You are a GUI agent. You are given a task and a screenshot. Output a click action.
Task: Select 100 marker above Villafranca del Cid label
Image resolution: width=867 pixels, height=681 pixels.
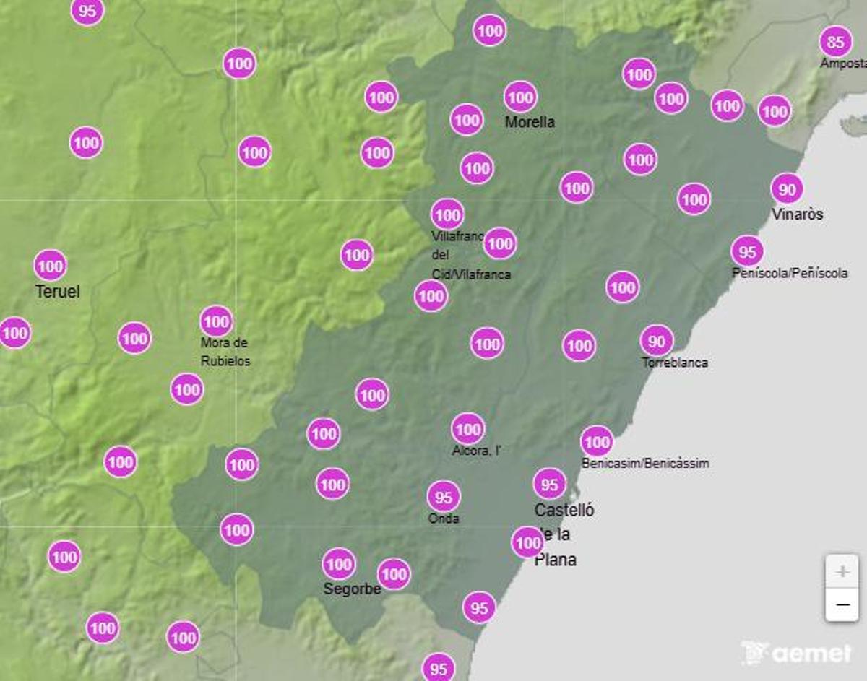point(447,214)
